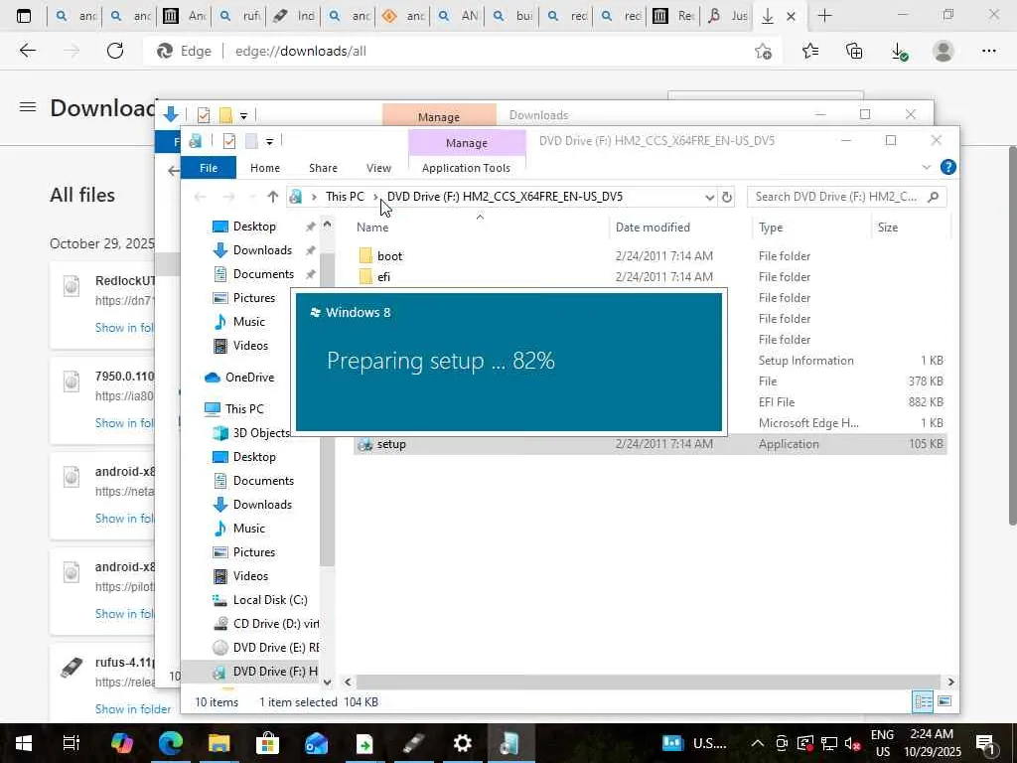
Task: Sort by Type column header
Action: [x=771, y=228]
